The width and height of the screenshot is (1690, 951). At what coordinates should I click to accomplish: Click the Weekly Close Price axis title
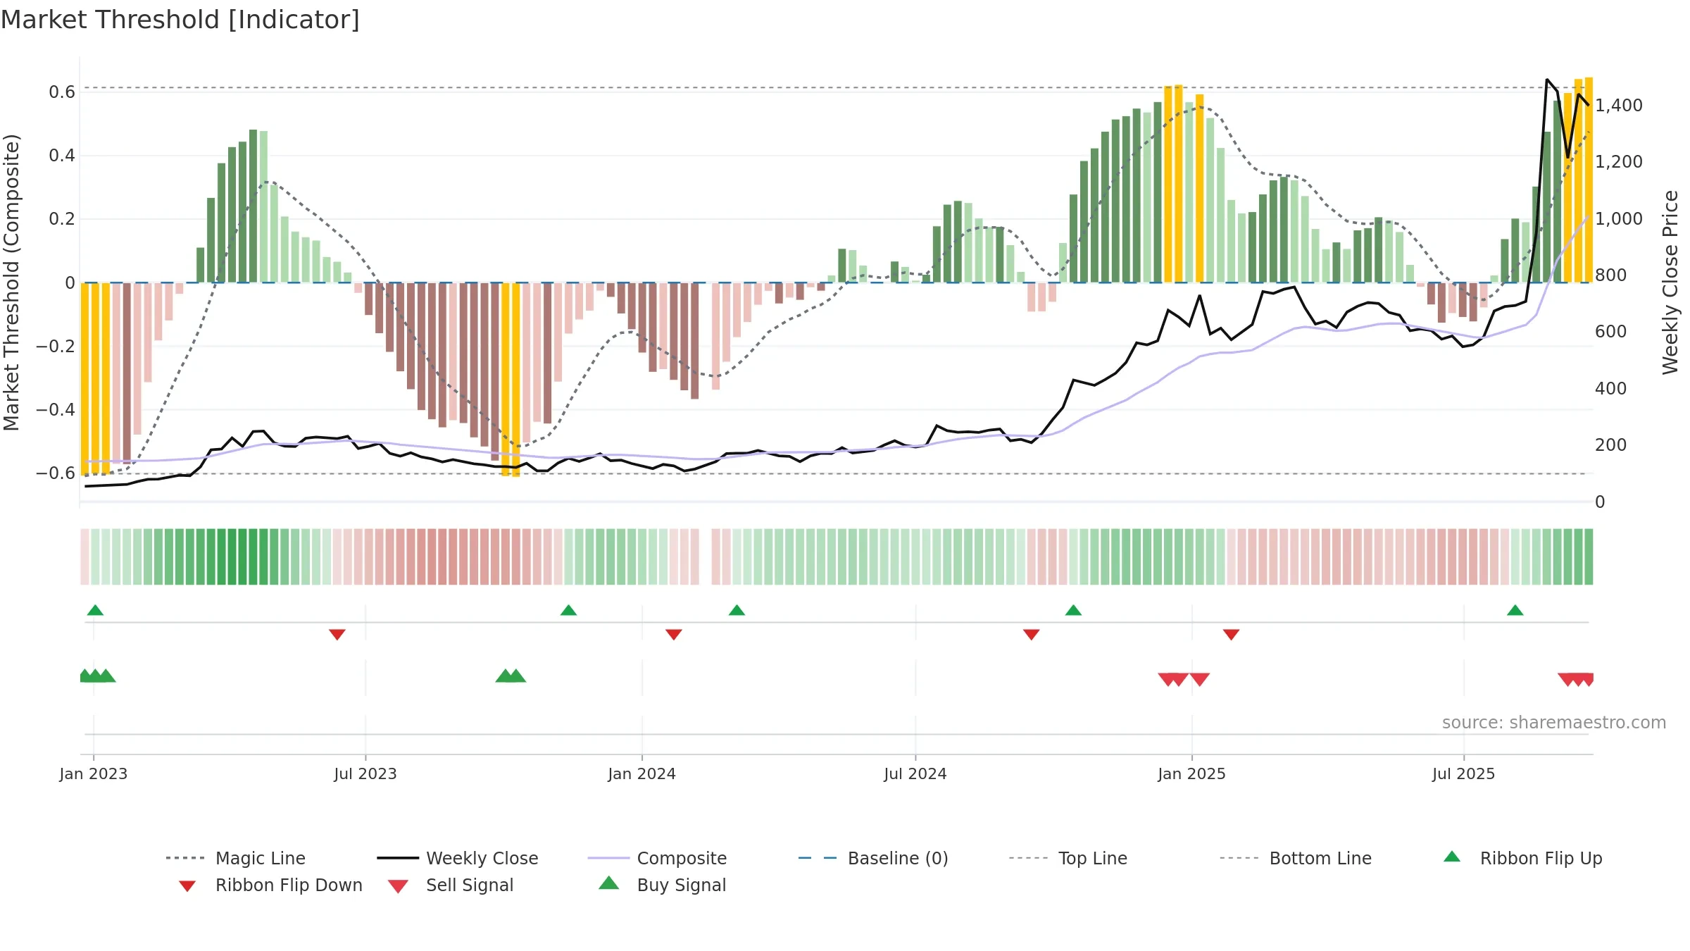[1670, 282]
